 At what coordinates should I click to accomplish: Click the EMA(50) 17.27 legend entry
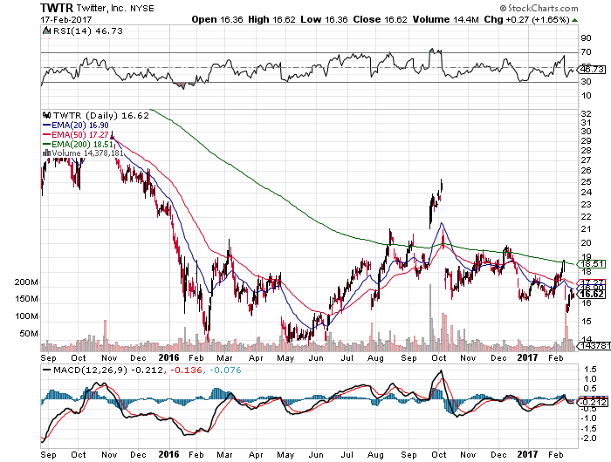[76, 134]
